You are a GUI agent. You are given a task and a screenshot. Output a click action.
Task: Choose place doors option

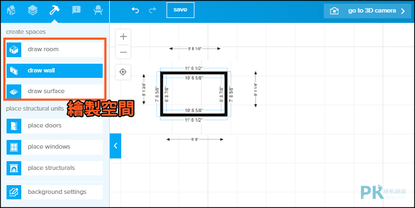click(x=55, y=126)
